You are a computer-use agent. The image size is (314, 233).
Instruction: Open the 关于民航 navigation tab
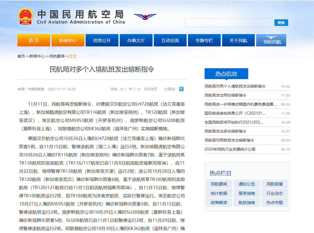[238, 40]
